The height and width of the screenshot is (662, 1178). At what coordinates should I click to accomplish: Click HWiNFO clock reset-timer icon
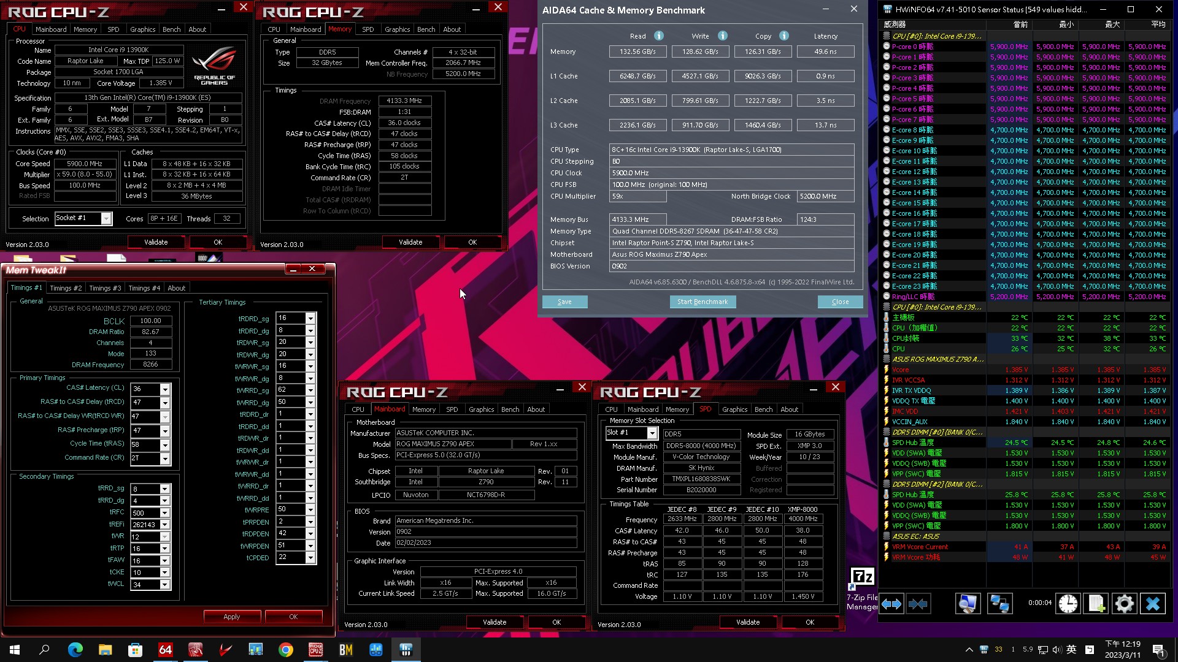(1068, 604)
